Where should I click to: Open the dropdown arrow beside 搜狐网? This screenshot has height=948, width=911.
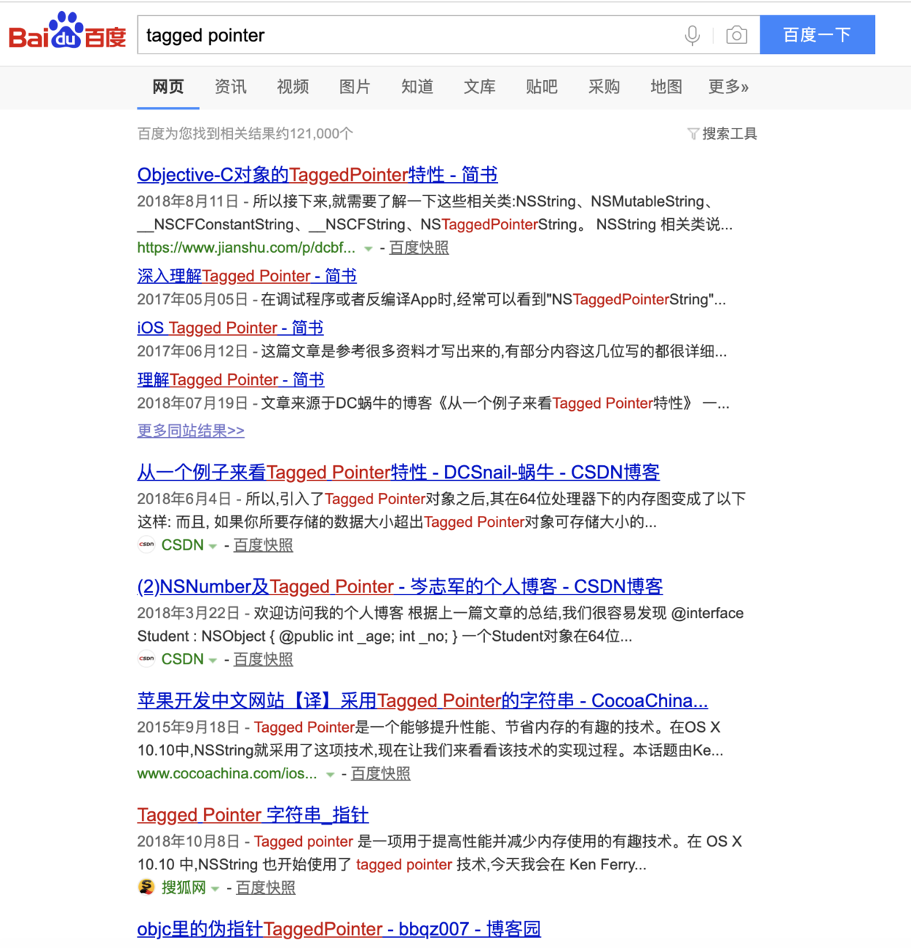tap(214, 888)
